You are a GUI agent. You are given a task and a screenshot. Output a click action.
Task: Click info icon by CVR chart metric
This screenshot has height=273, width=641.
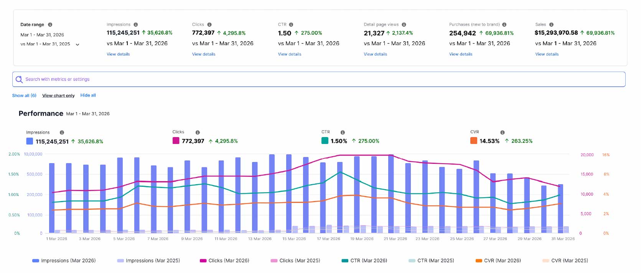[x=503, y=132]
